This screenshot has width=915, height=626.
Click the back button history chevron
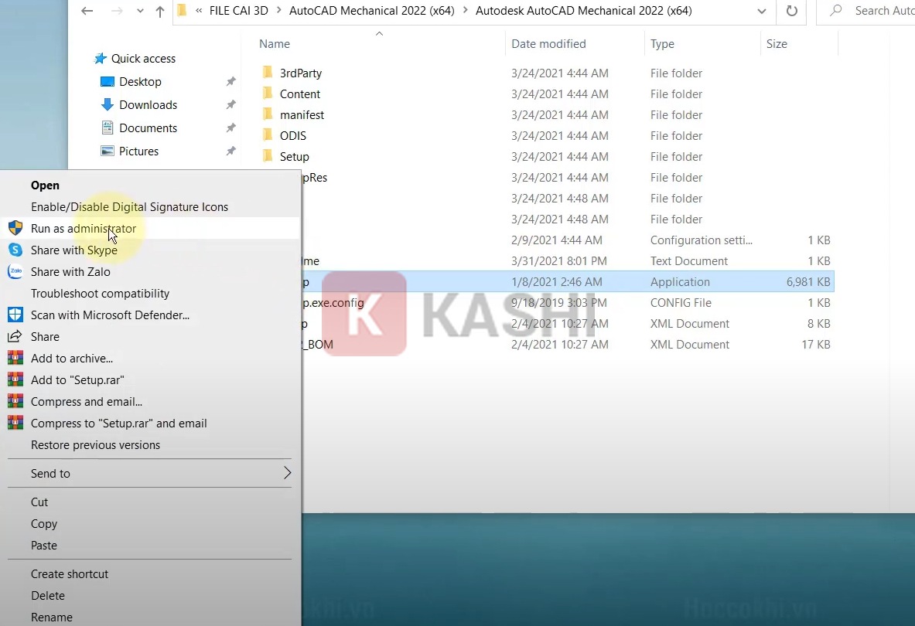(140, 12)
